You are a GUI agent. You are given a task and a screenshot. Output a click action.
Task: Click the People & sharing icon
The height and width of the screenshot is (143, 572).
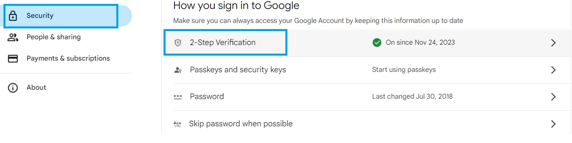[13, 37]
